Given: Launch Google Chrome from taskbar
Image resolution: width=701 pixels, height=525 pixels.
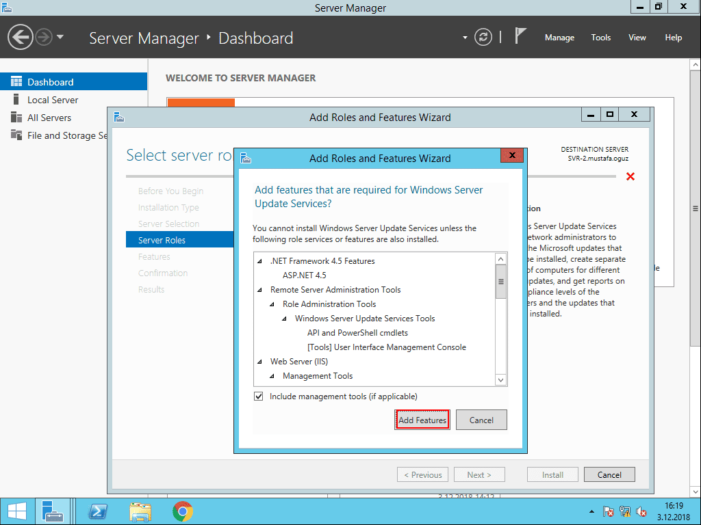Looking at the screenshot, I should pyautogui.click(x=182, y=511).
